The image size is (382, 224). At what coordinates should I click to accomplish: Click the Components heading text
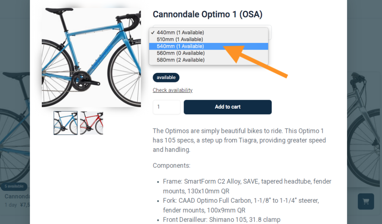(172, 165)
